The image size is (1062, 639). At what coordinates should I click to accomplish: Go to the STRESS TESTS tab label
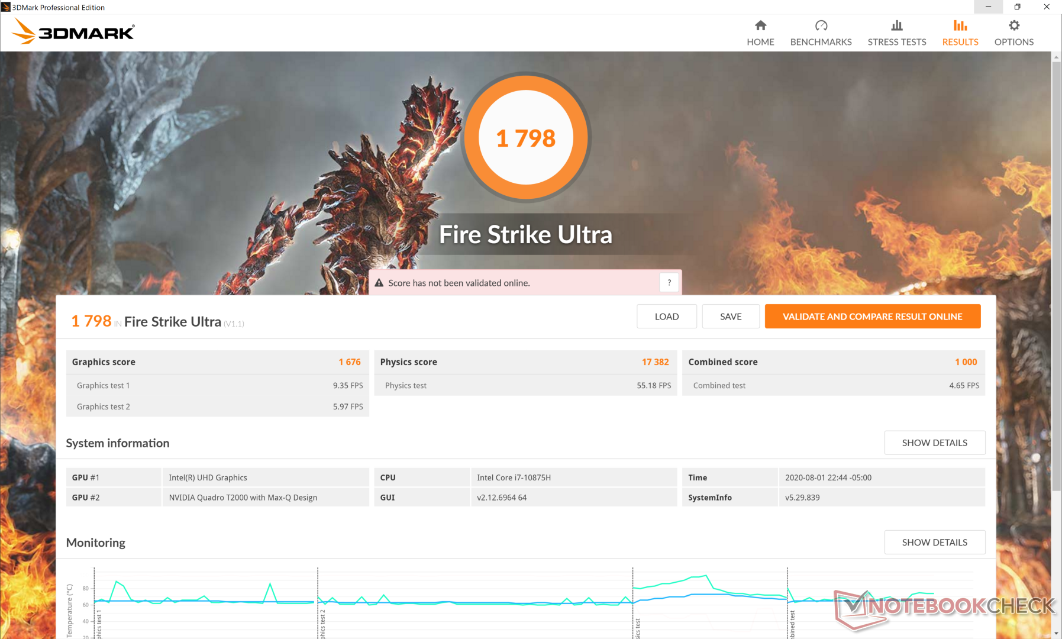(x=897, y=42)
